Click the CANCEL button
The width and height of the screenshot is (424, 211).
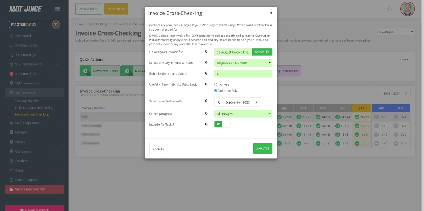click(158, 149)
